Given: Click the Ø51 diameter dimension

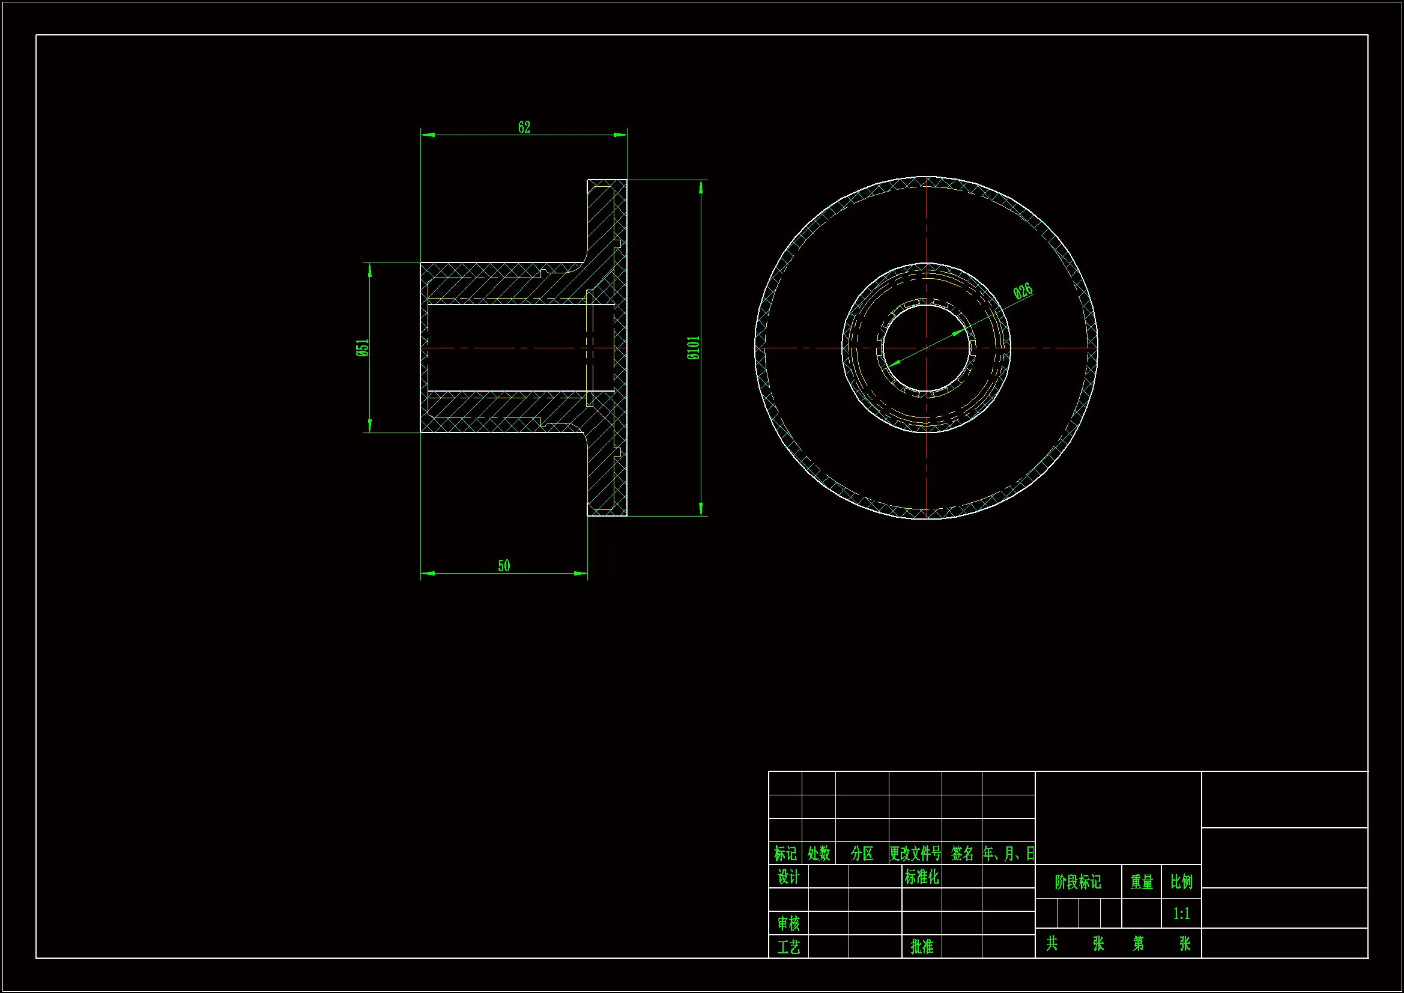Looking at the screenshot, I should point(363,347).
